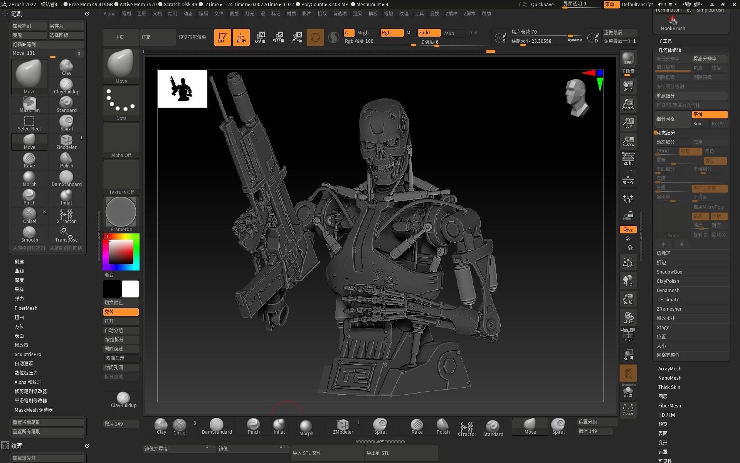Image resolution: width=740 pixels, height=463 pixels.
Task: Expand the NanoMesh subpalette
Action: tap(669, 378)
